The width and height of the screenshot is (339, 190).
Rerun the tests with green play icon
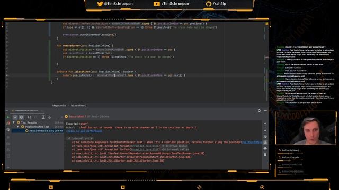click(x=8, y=117)
